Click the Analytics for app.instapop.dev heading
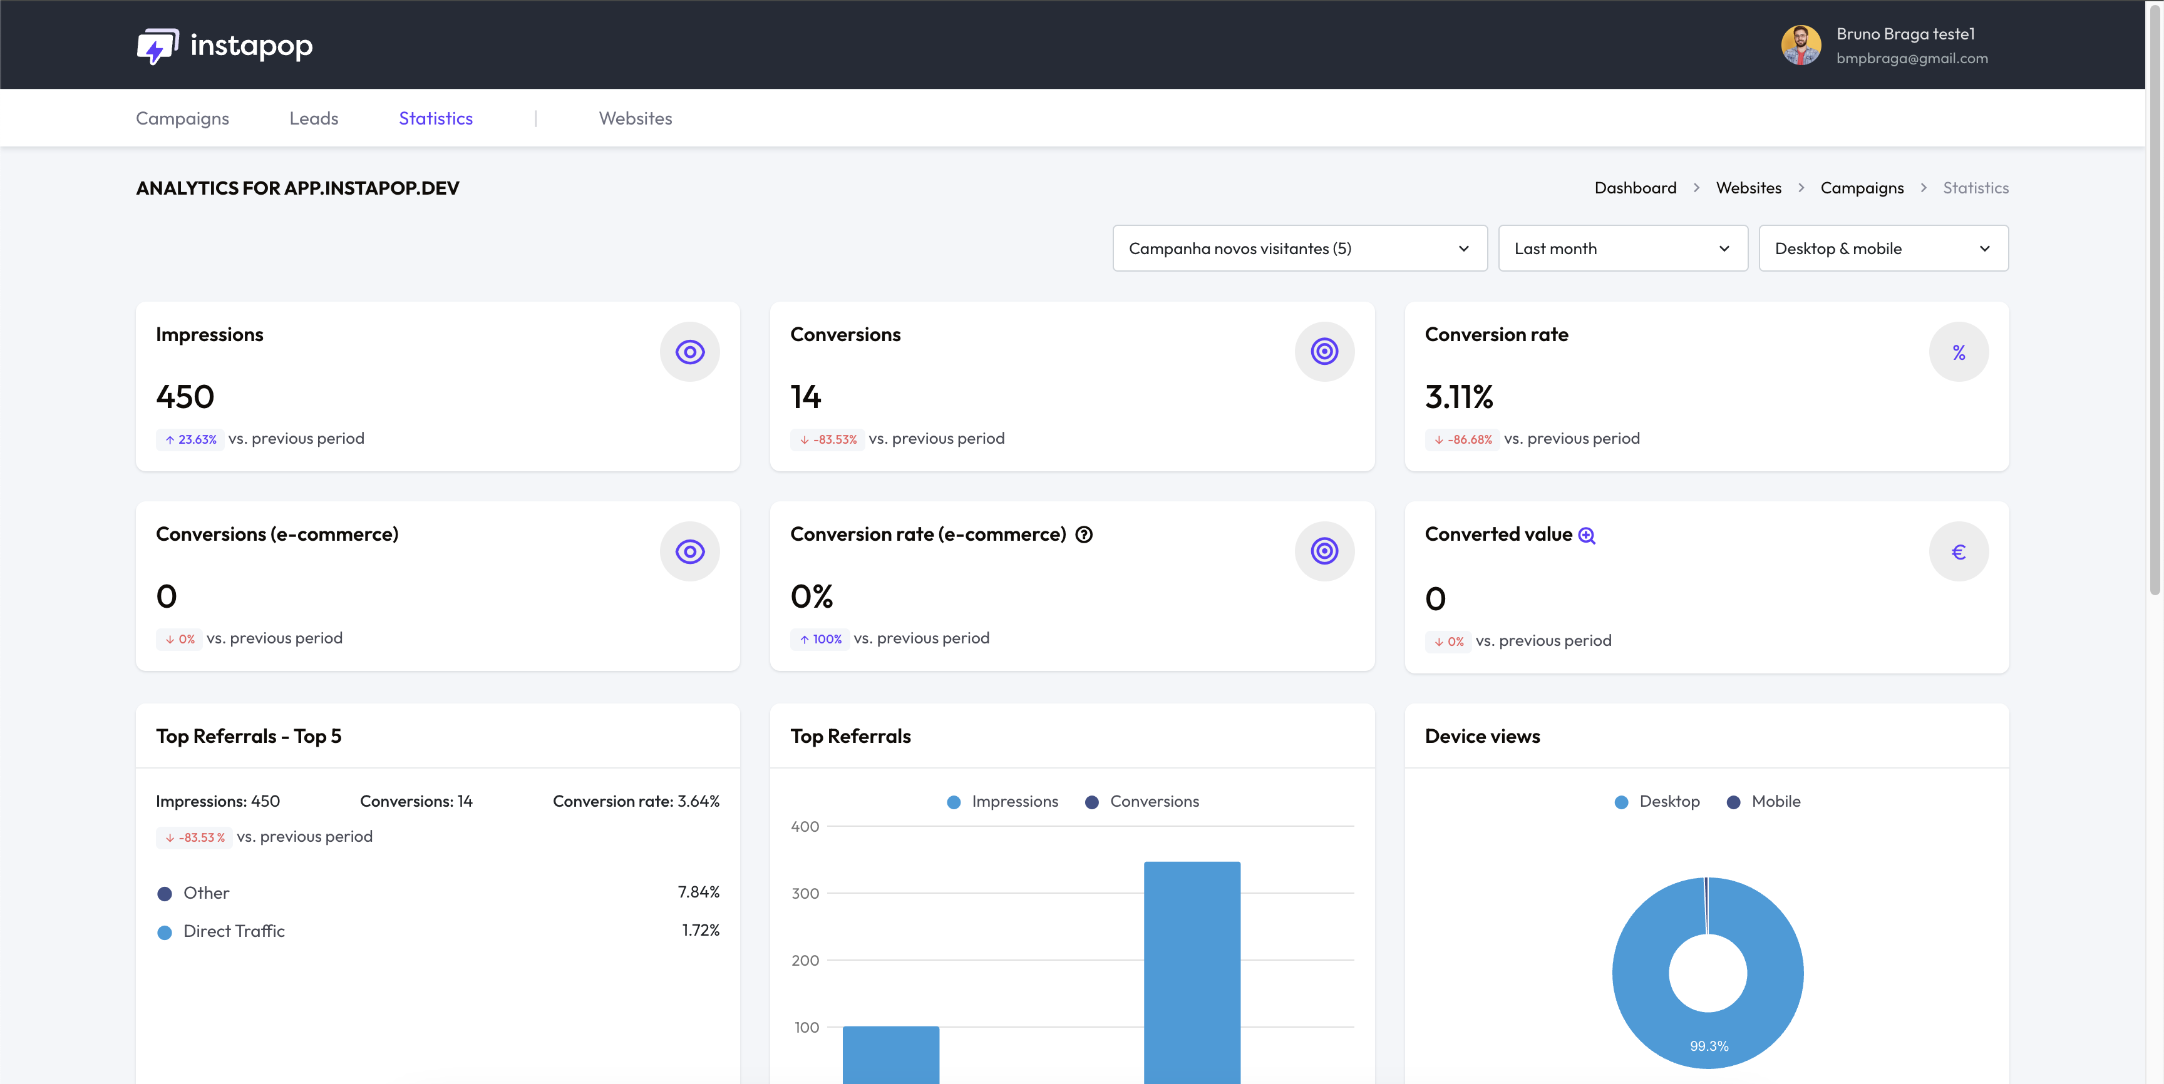Image resolution: width=2164 pixels, height=1084 pixels. tap(297, 188)
